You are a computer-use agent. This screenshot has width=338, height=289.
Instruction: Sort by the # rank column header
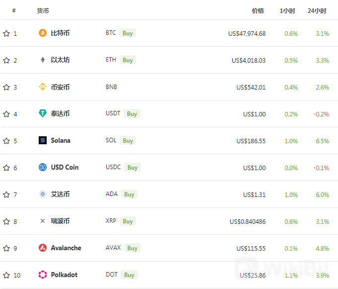[14, 10]
